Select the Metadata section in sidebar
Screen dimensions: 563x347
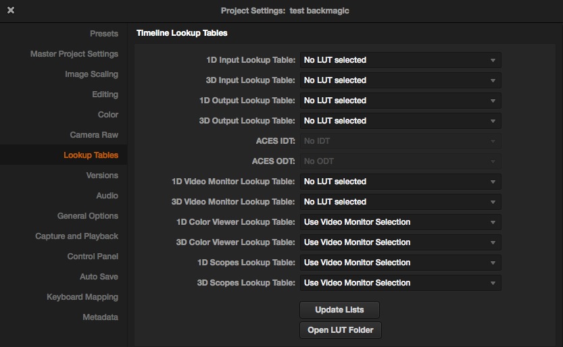[x=100, y=317]
